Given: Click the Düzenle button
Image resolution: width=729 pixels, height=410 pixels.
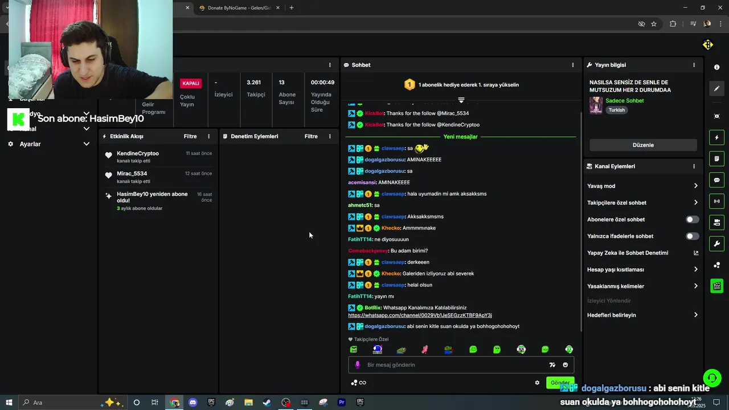Looking at the screenshot, I should tap(643, 145).
